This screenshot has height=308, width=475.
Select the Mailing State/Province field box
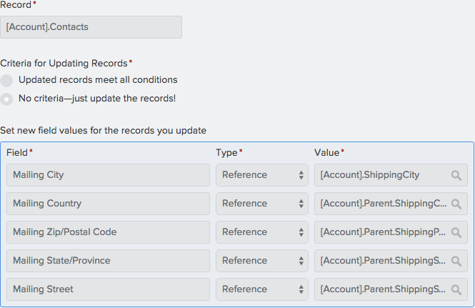pyautogui.click(x=108, y=261)
